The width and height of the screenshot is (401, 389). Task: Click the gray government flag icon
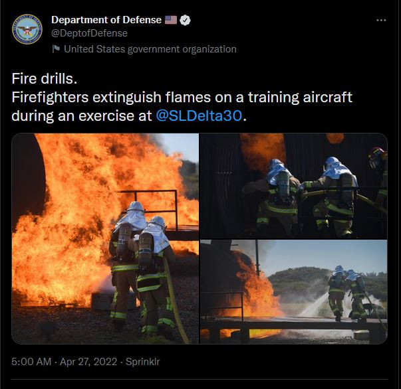56,48
